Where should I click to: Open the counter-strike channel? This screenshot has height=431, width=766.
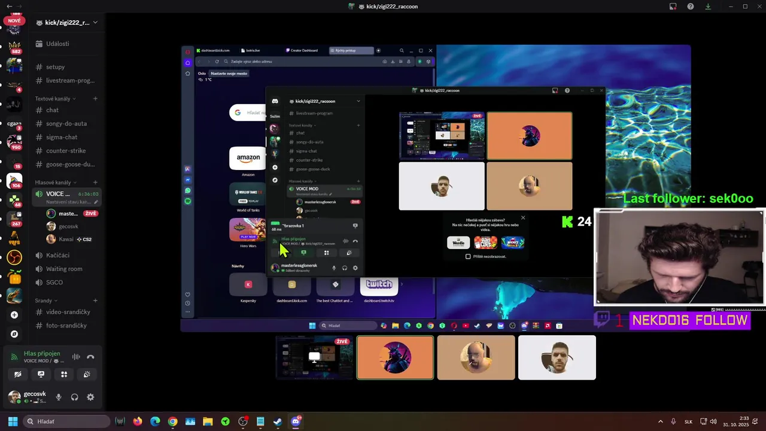coord(66,151)
